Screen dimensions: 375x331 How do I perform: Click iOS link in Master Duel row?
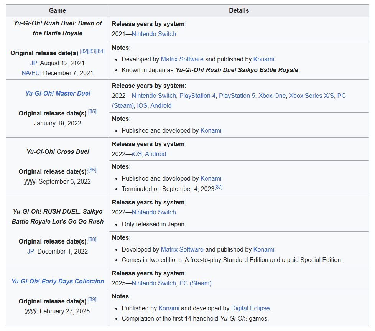coord(142,106)
